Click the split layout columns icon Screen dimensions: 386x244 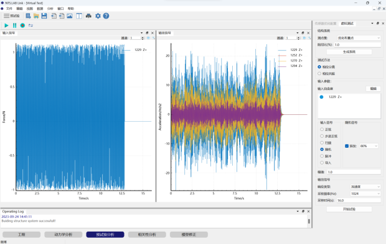tap(79, 16)
